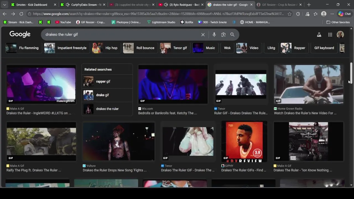Bookmark this page with the star
This screenshot has width=354, height=199.
point(290,14)
